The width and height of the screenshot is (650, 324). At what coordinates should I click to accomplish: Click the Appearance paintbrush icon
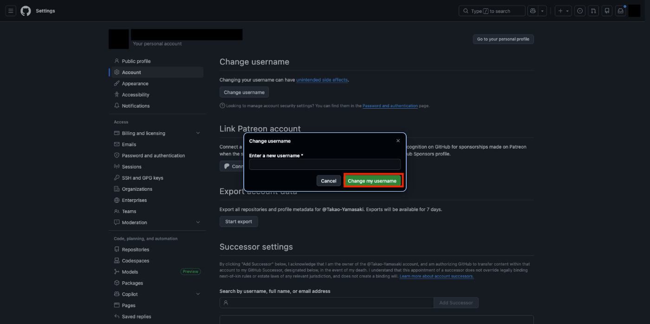[117, 83]
